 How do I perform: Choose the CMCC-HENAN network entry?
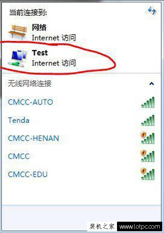pyautogui.click(x=81, y=138)
